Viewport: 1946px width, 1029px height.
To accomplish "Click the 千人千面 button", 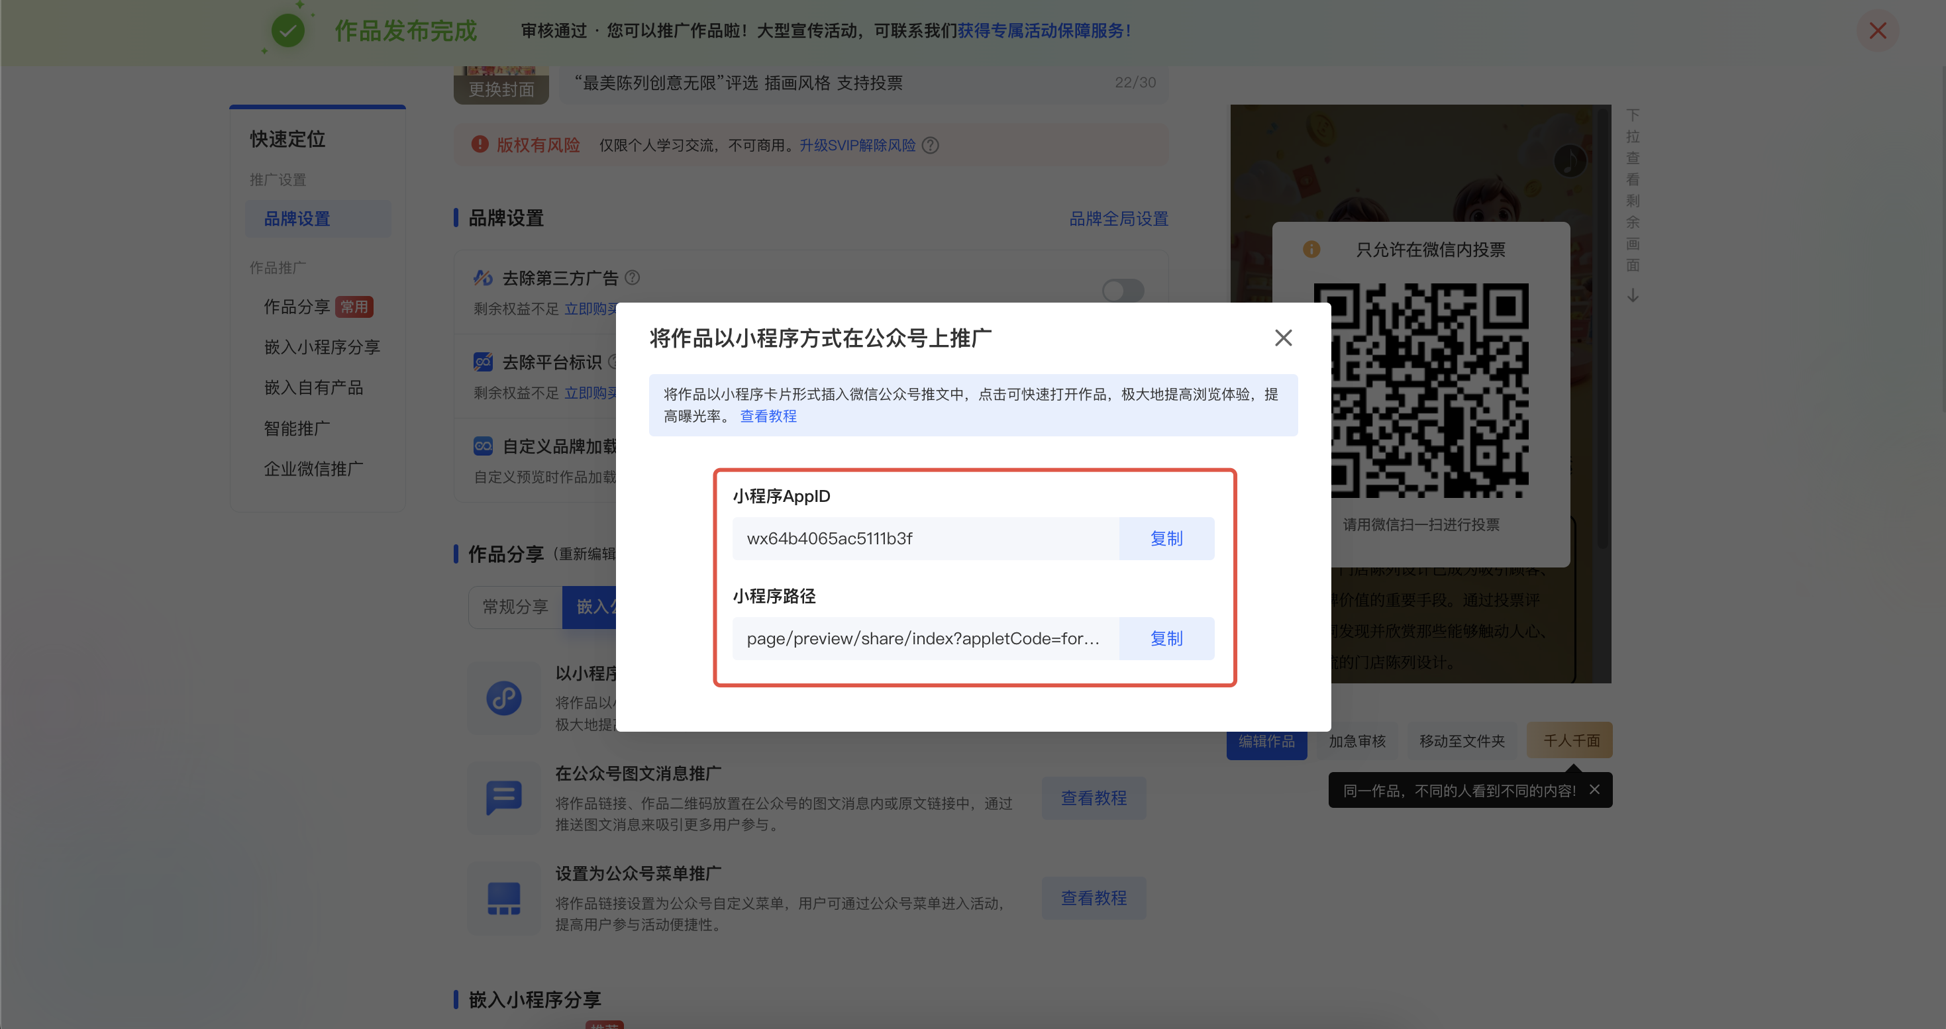I will [1570, 740].
